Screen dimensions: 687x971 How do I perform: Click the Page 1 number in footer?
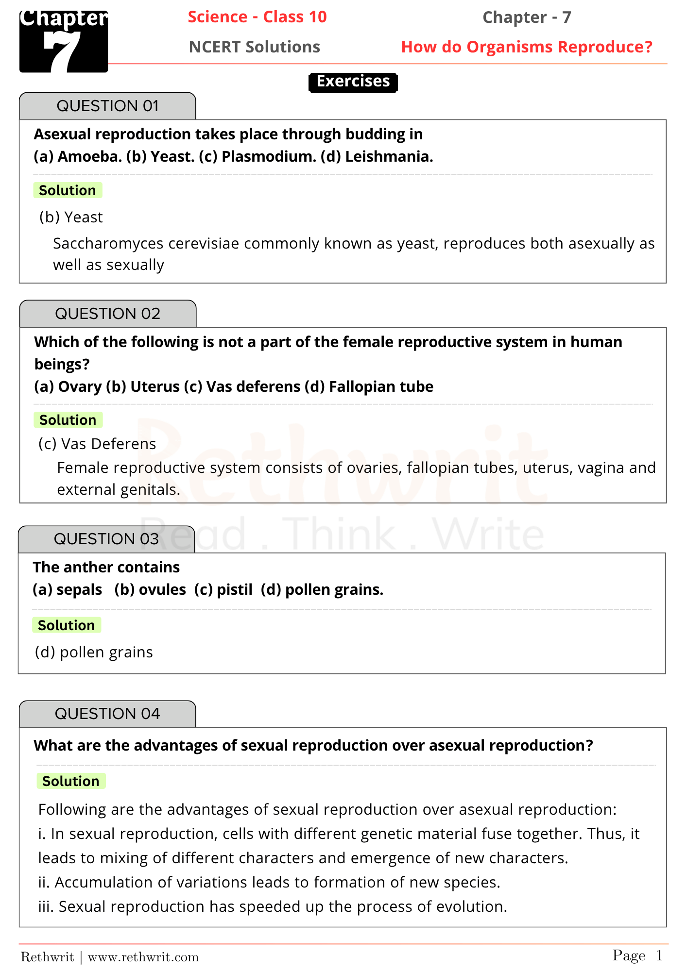[637, 955]
